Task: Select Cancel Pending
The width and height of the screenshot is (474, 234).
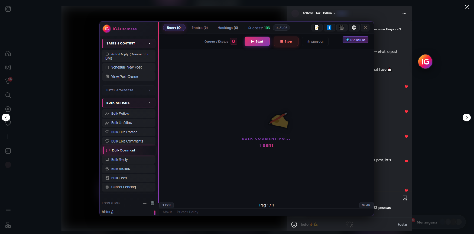Action: coord(129,187)
